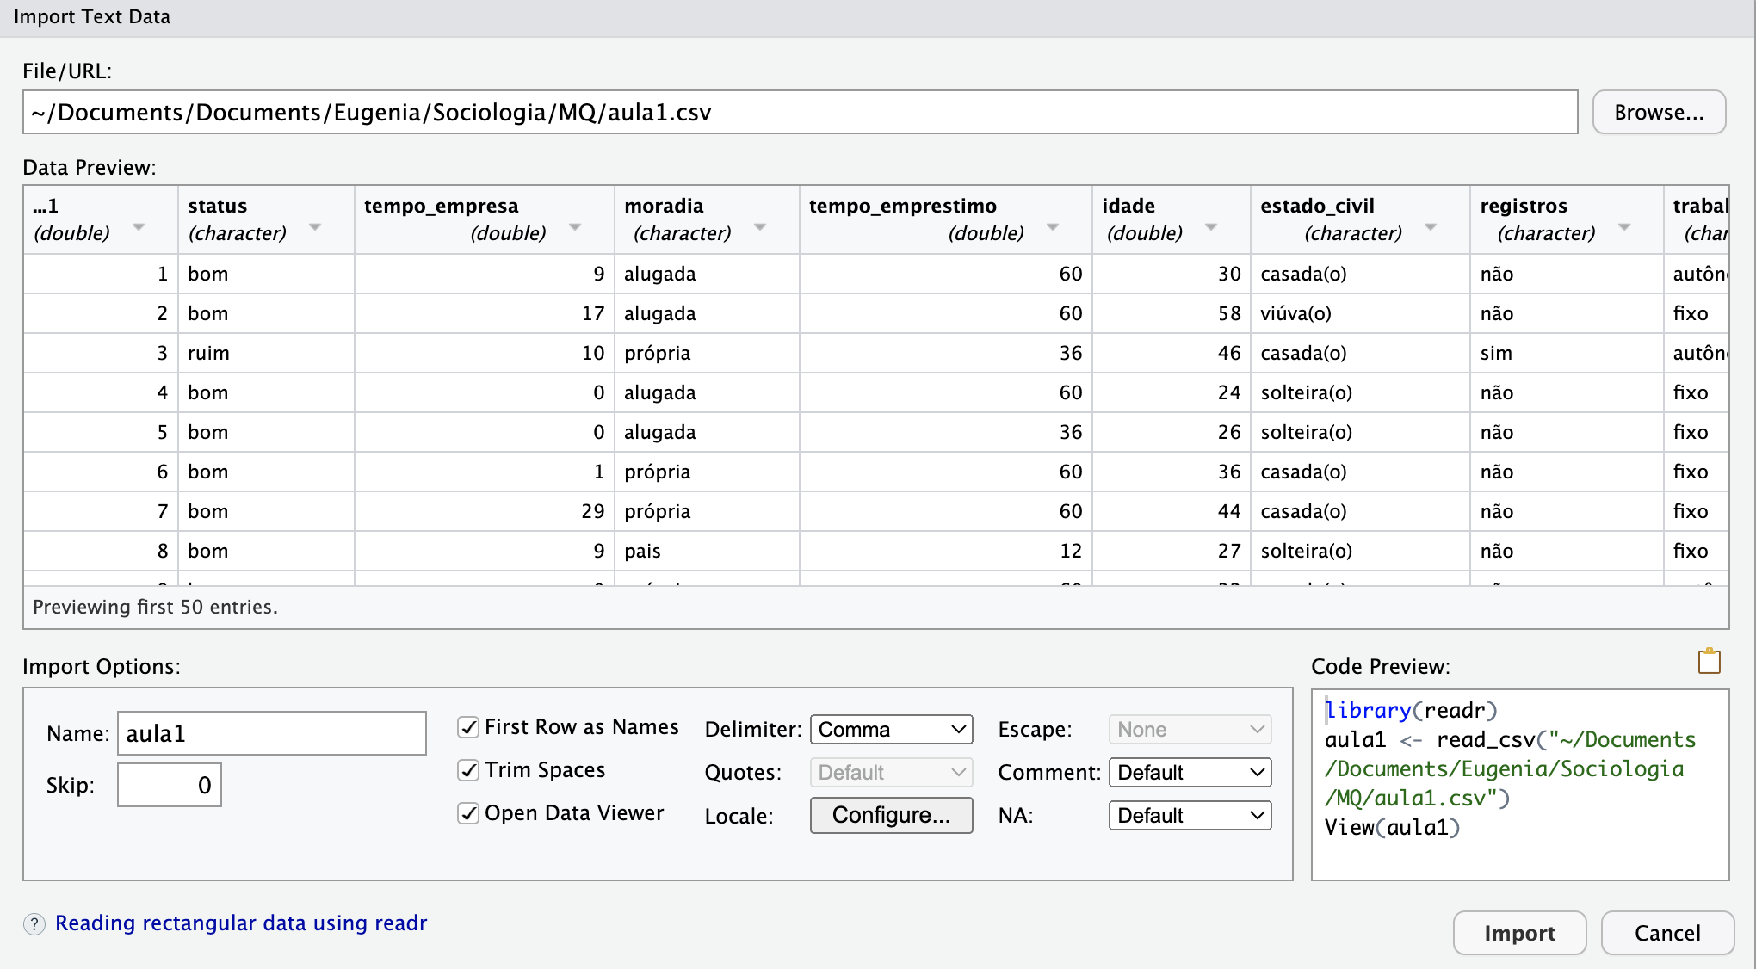Screen dimensions: 1756x969
Task: Uncheck First Row as Names
Action: click(x=468, y=728)
